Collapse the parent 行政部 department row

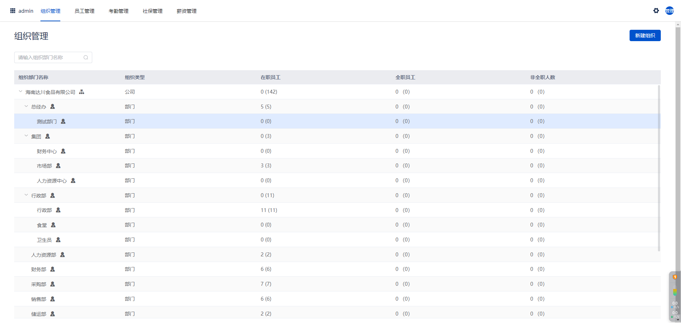[x=26, y=195]
